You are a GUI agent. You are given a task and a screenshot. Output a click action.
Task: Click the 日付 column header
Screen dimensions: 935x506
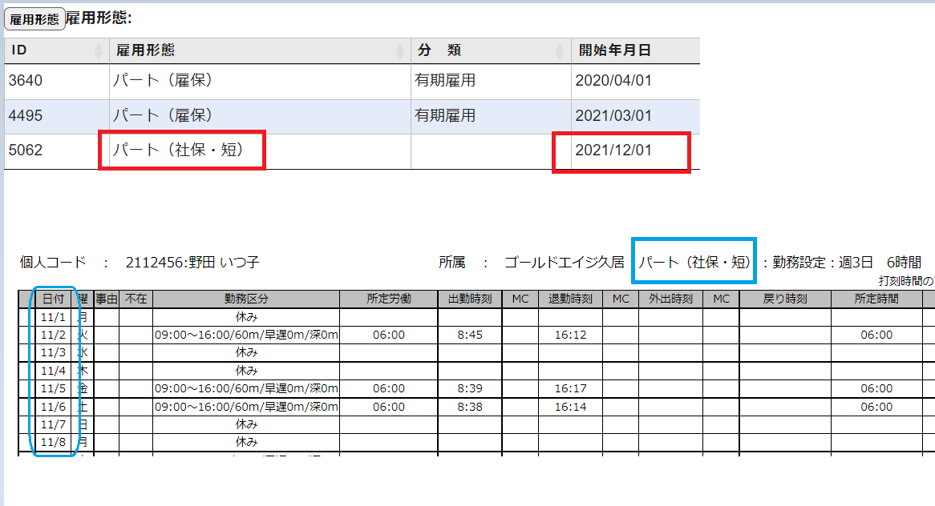pos(54,299)
